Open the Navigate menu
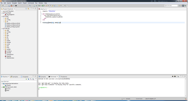The height and width of the screenshot is (101, 188). pyautogui.click(x=14, y=3)
